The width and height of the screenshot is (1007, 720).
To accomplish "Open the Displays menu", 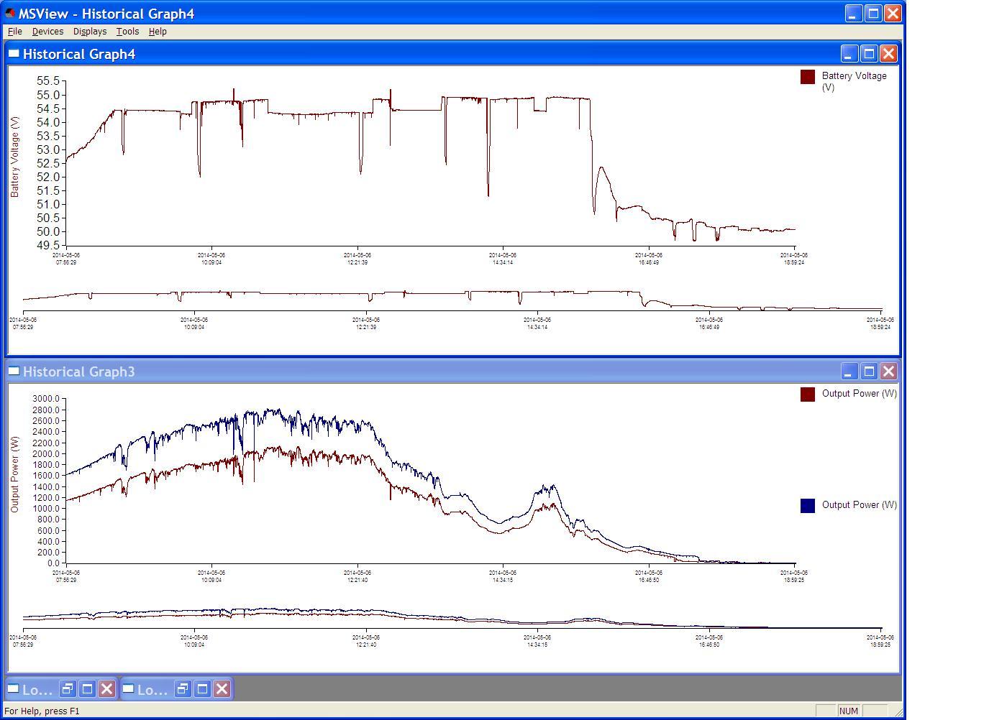I will (x=89, y=32).
